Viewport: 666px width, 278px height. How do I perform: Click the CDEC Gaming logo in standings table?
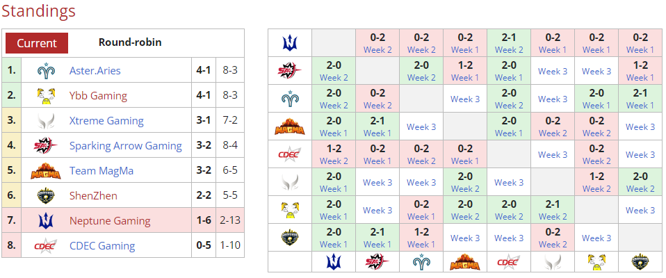pos(46,246)
